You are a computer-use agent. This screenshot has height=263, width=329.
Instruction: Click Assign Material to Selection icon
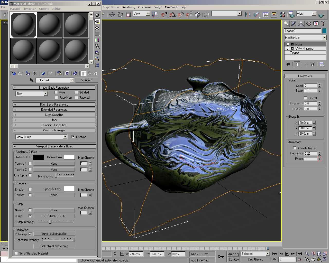click(x=28, y=73)
